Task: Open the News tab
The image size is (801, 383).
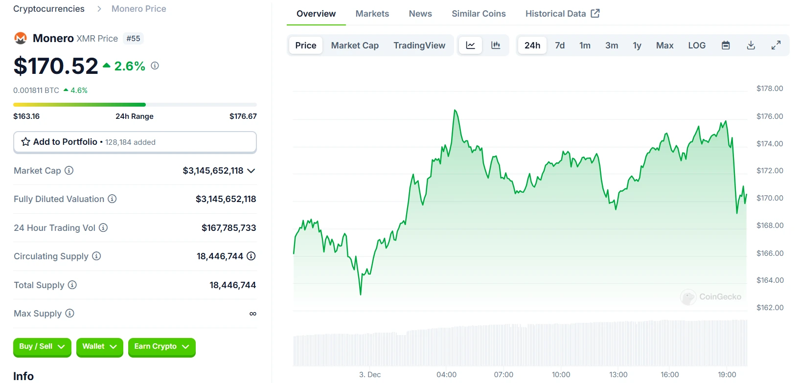Action: click(x=420, y=14)
